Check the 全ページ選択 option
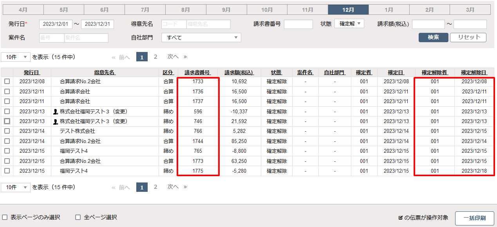 78,217
